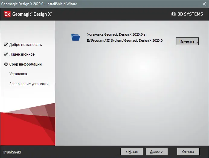Image resolution: width=209 pixels, height=158 pixels.
Task: Close the InstallShield Wizard window
Action: click(x=204, y=4)
